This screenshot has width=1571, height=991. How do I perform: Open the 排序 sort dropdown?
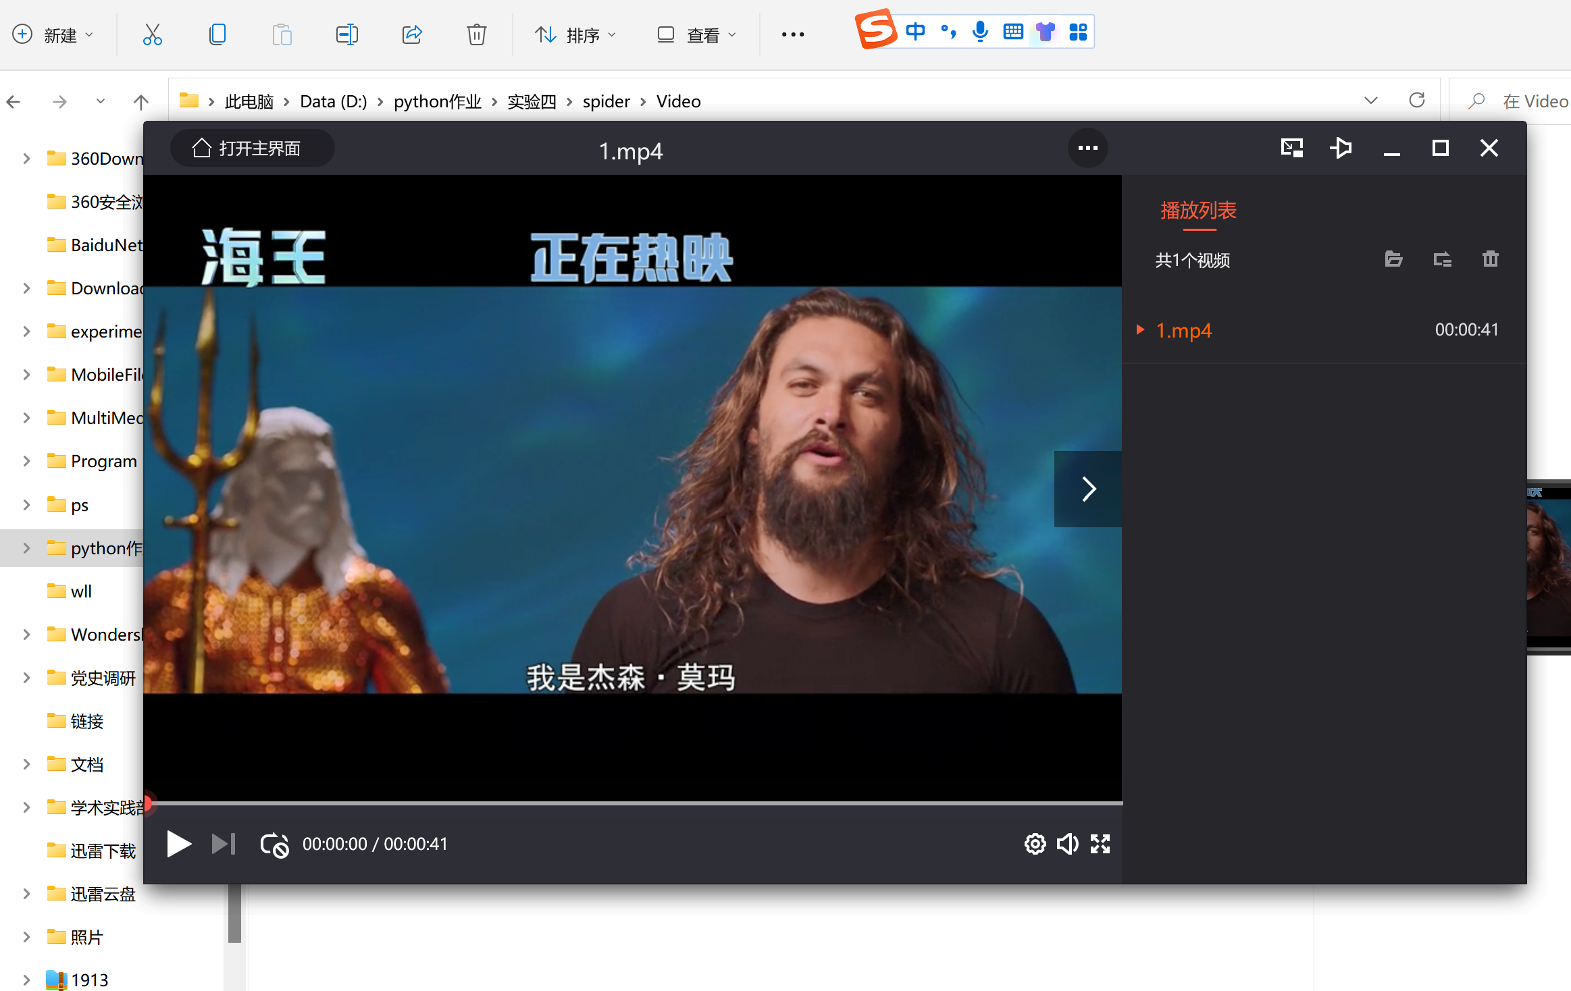(575, 34)
